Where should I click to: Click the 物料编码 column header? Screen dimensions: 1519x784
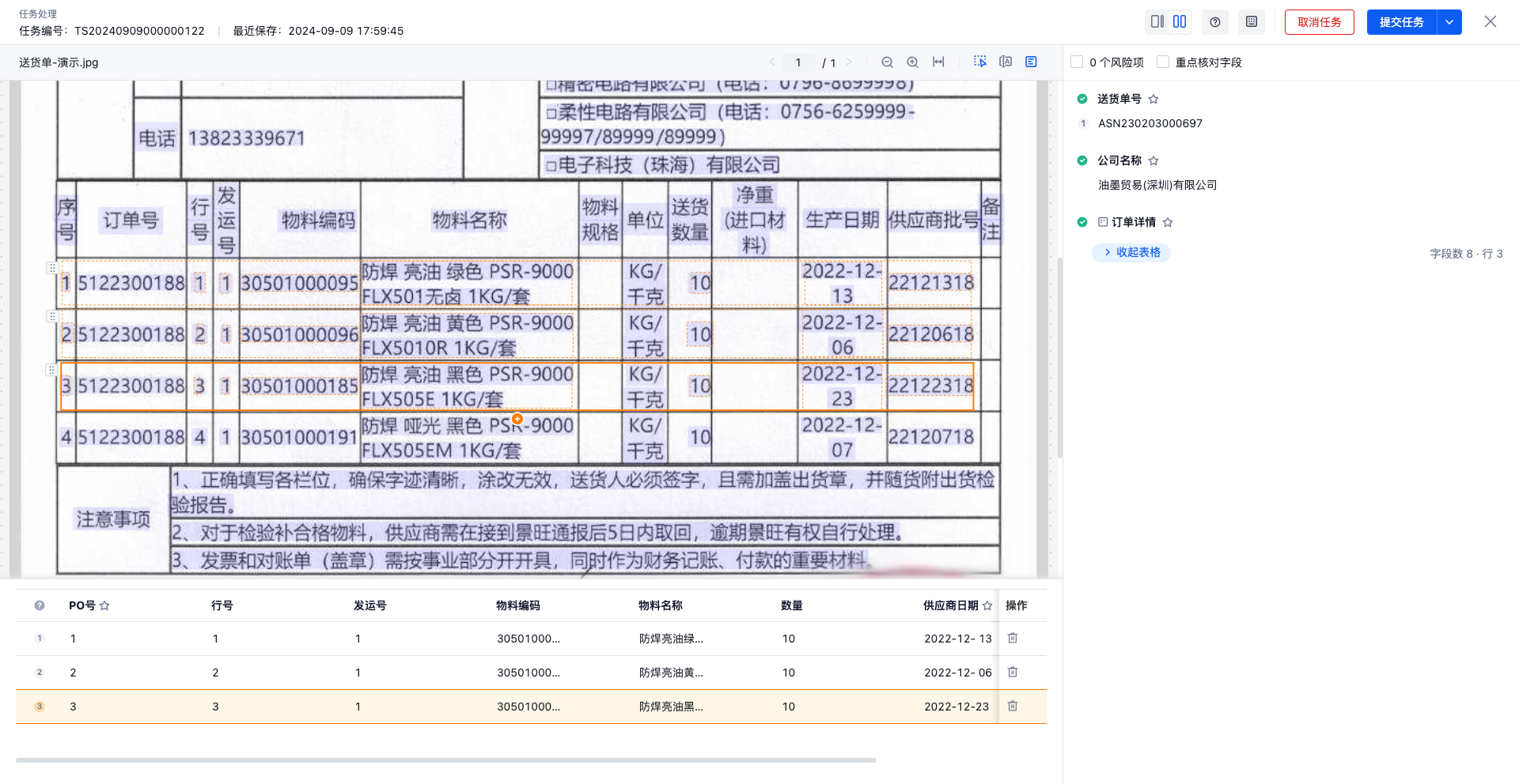(x=518, y=605)
